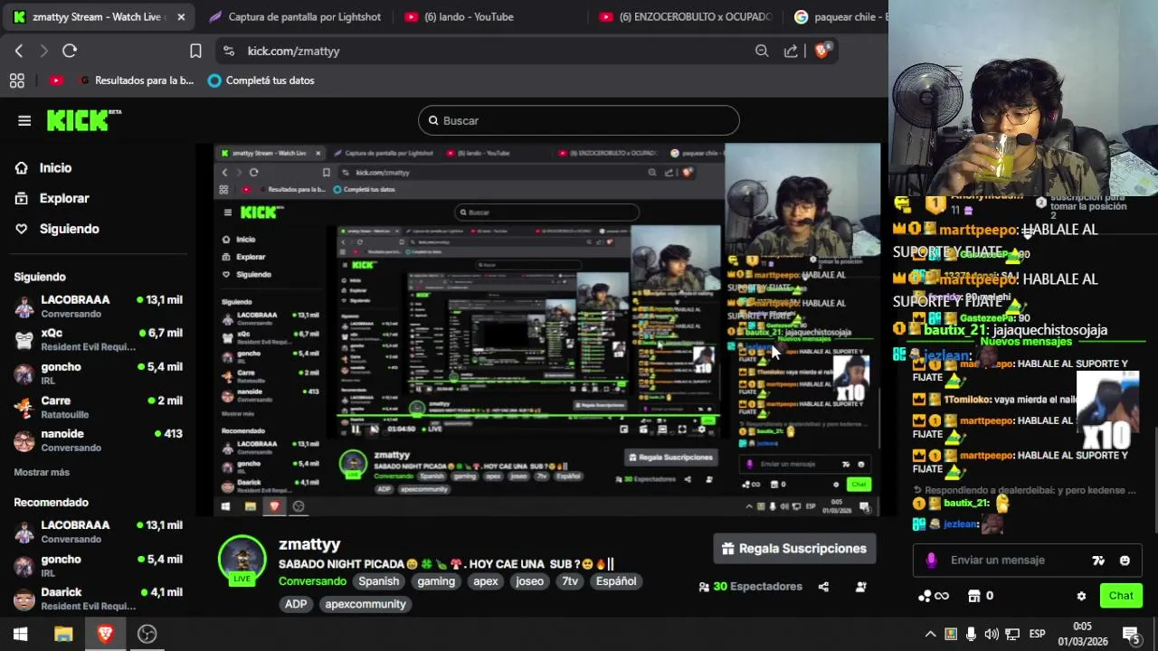Image resolution: width=1158 pixels, height=651 pixels.
Task: Open the emote picker smiley in chat
Action: coord(1125,561)
